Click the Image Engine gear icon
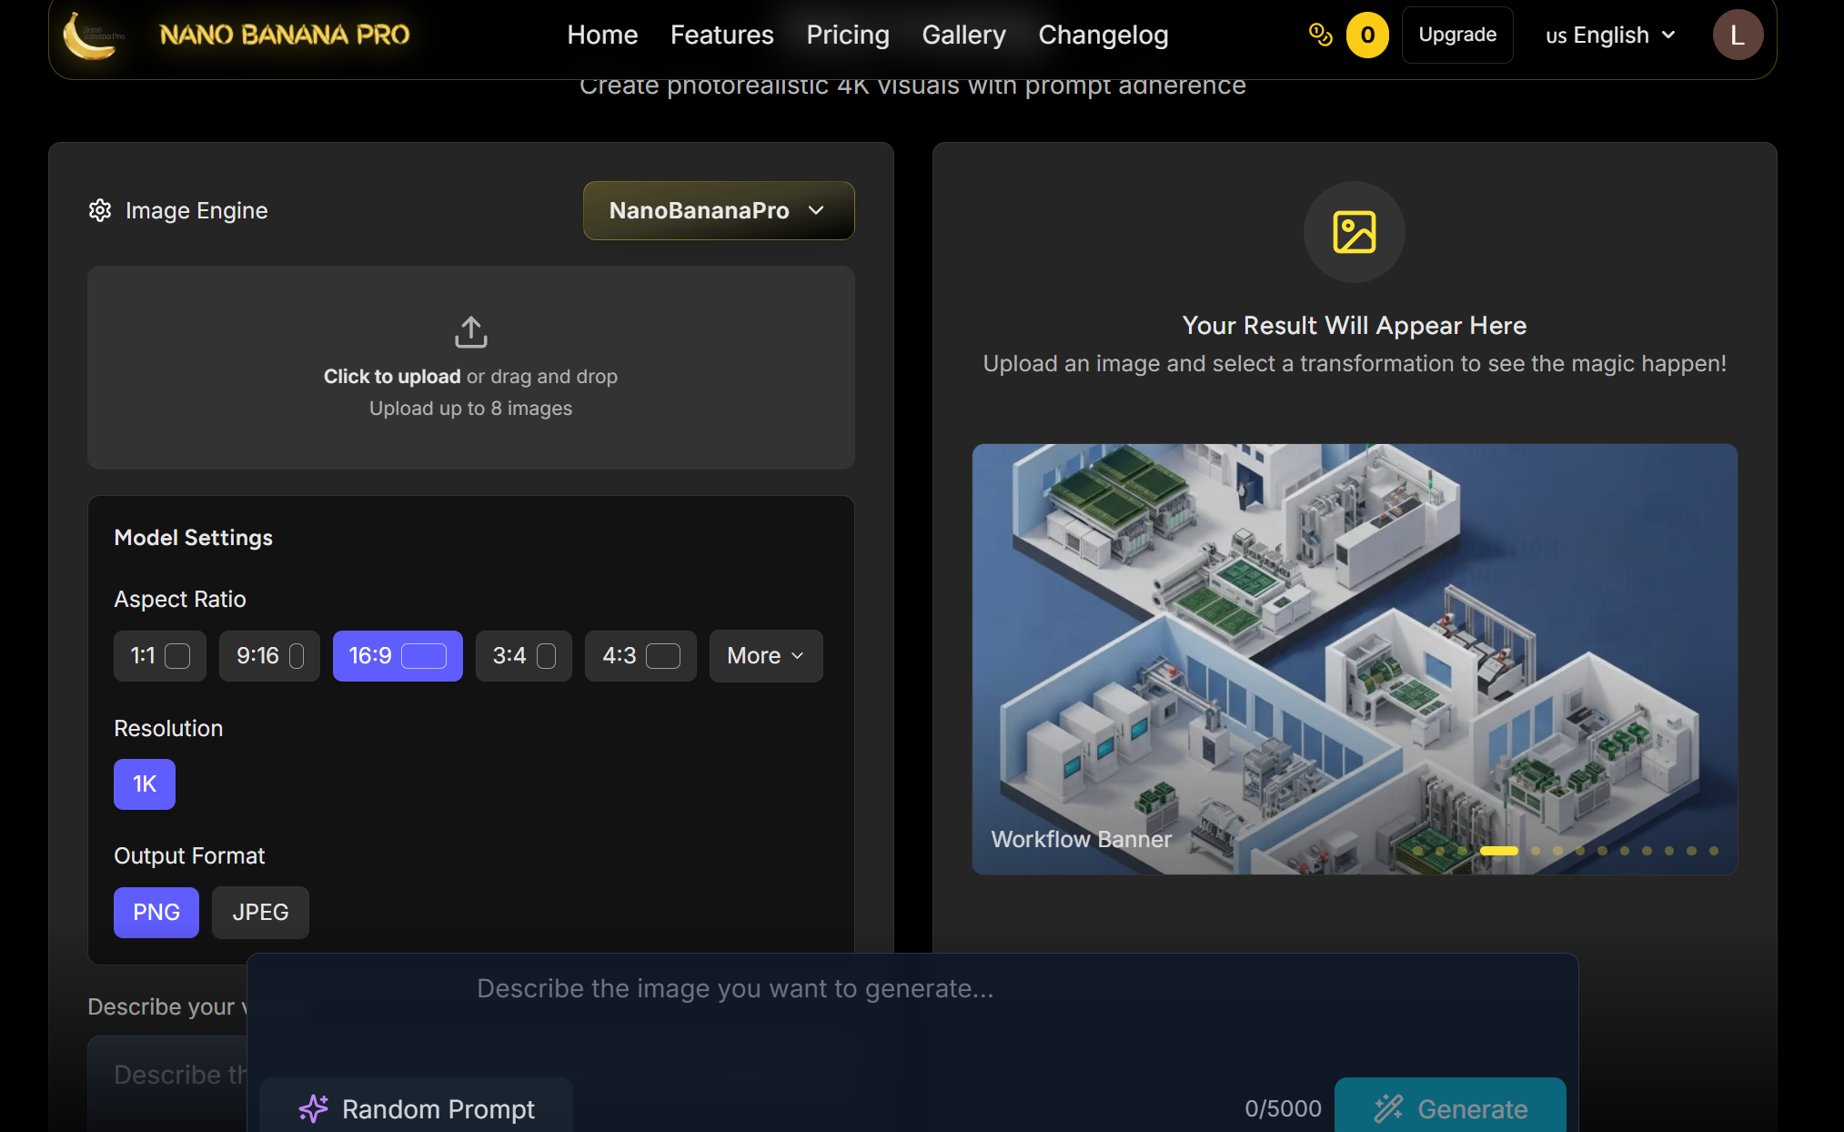Image resolution: width=1844 pixels, height=1132 pixels. pos(100,210)
